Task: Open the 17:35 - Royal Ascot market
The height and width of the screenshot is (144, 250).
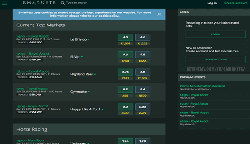Action: coord(32,89)
